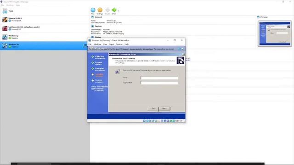Viewport: 294px width, 165px height.
Task: Open File menu in the VM window
Action: (x=90, y=44)
